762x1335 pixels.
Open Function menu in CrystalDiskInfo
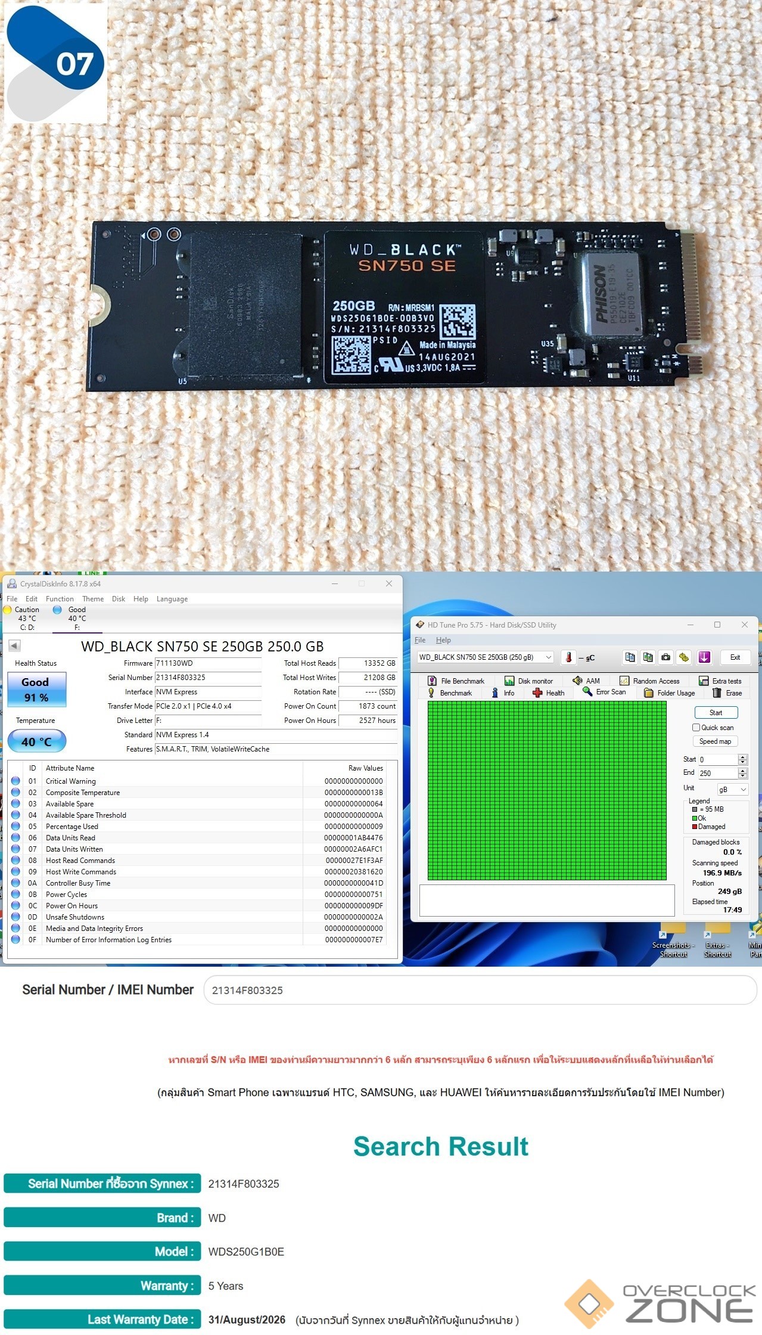[x=60, y=598]
